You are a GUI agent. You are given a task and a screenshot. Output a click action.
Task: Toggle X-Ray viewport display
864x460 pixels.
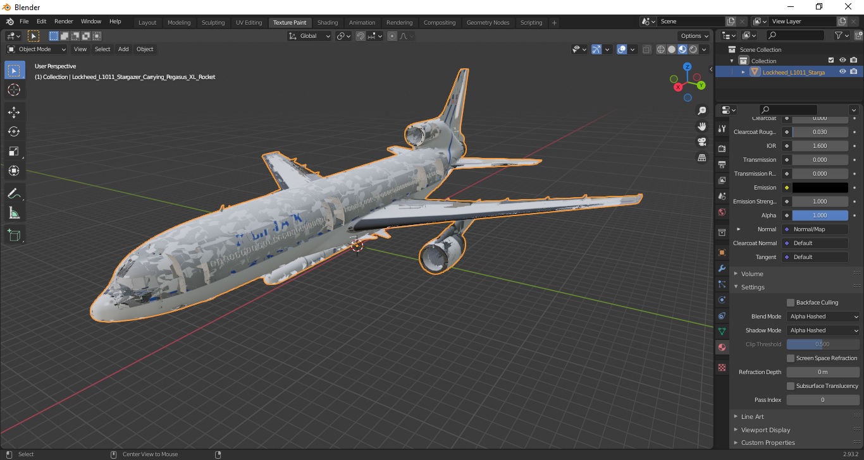point(646,49)
